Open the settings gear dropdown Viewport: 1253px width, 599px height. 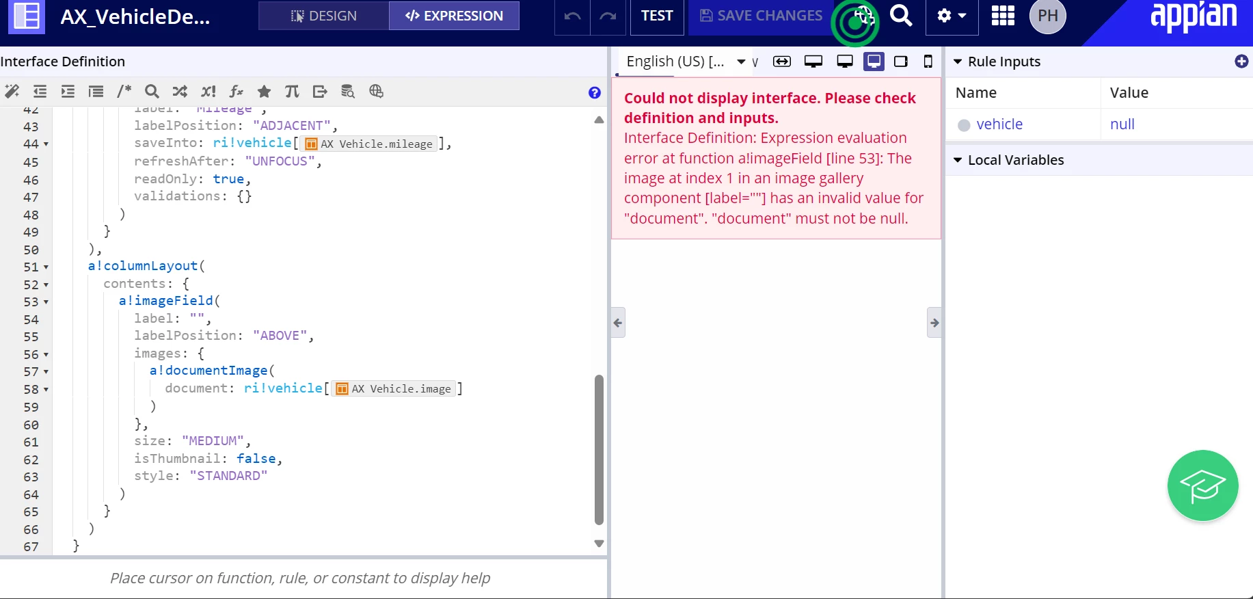pyautogui.click(x=952, y=16)
